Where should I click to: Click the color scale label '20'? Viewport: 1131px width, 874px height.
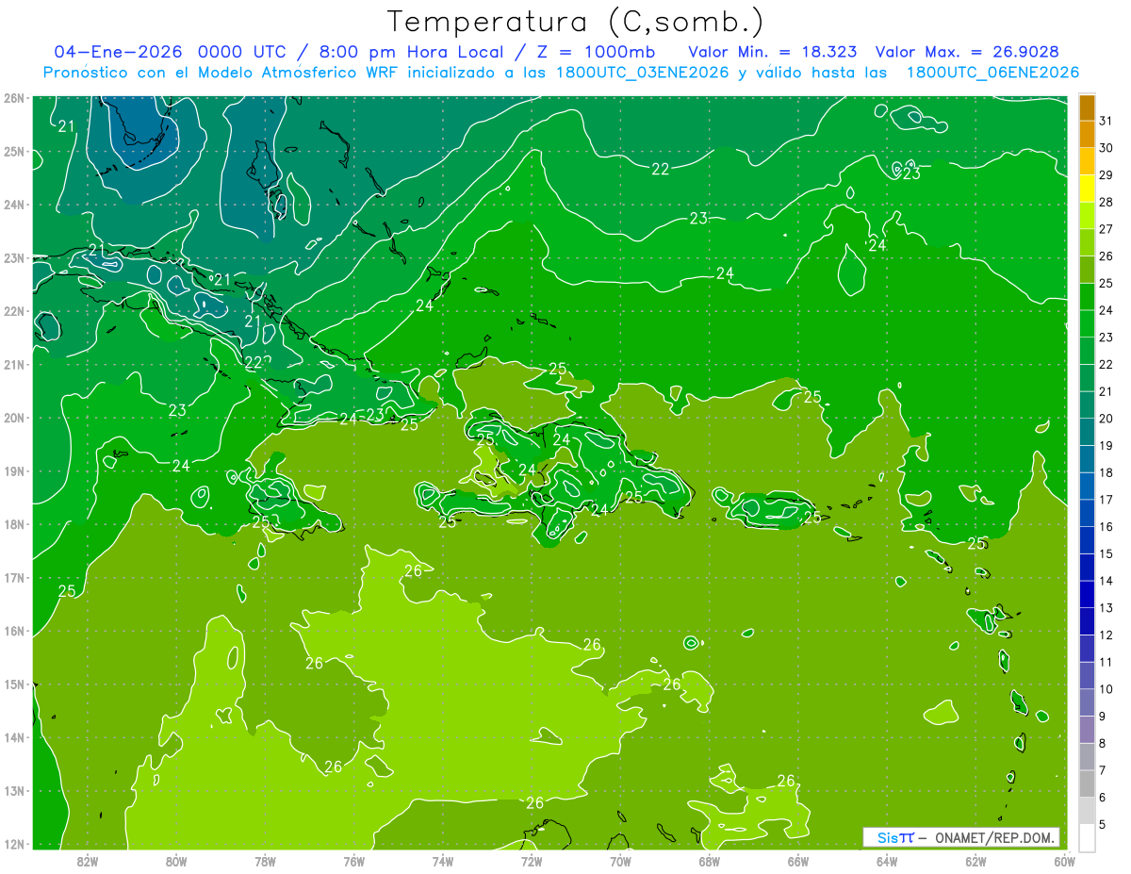click(x=1106, y=419)
